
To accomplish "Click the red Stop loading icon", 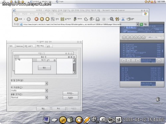I will pyautogui.click(x=37, y=19).
